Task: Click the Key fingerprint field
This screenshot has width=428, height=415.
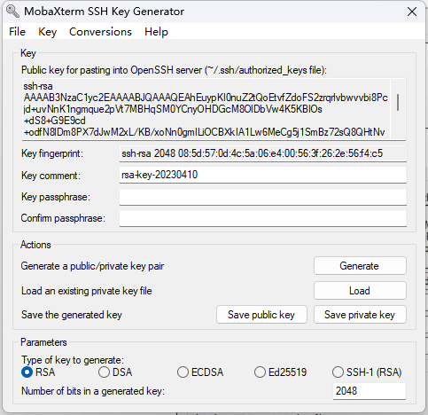Action: coord(263,153)
